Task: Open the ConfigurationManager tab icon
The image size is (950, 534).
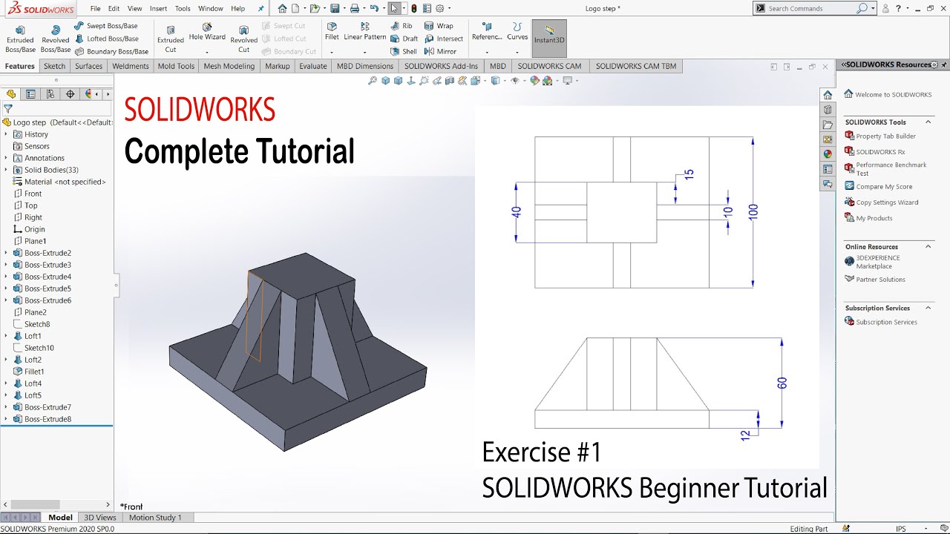Action: [x=50, y=94]
